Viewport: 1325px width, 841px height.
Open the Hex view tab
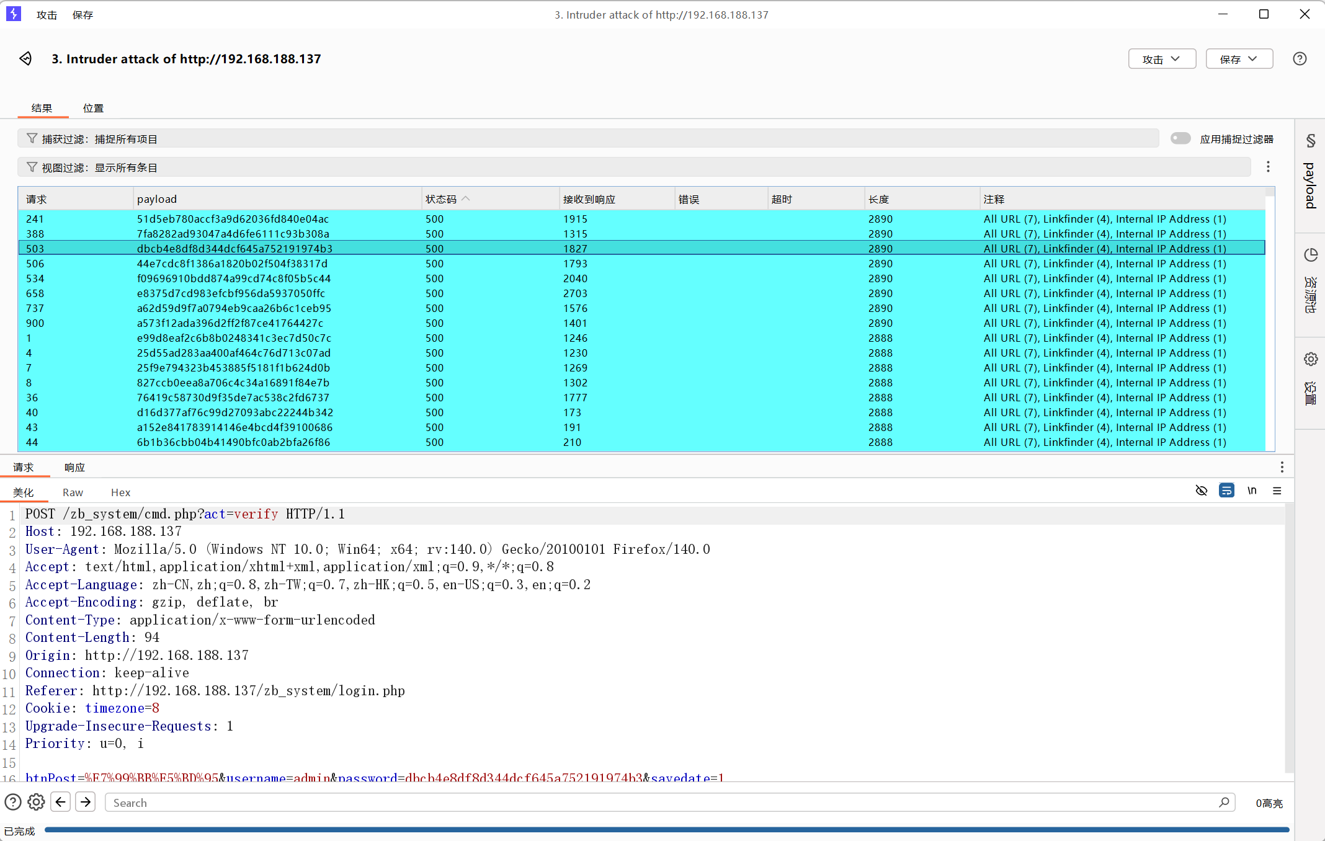tap(120, 492)
